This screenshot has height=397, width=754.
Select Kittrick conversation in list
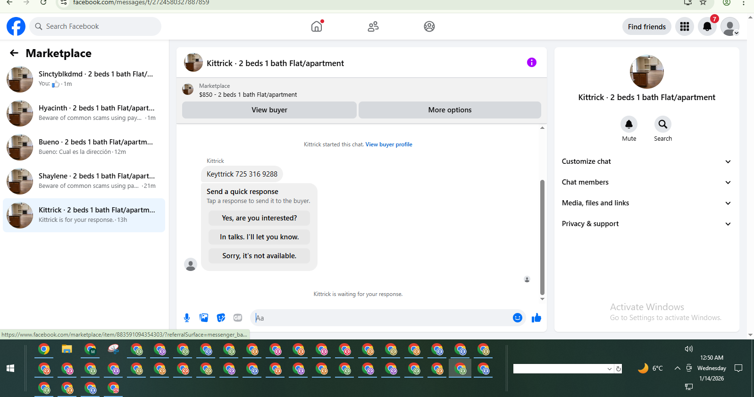(84, 215)
